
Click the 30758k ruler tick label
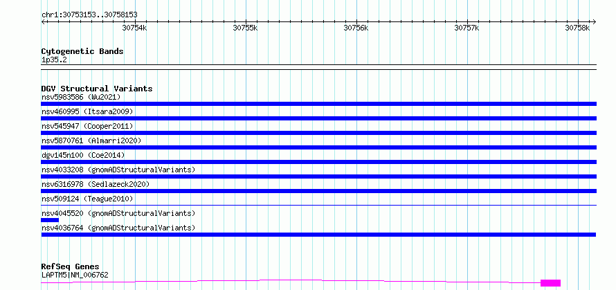[577, 28]
